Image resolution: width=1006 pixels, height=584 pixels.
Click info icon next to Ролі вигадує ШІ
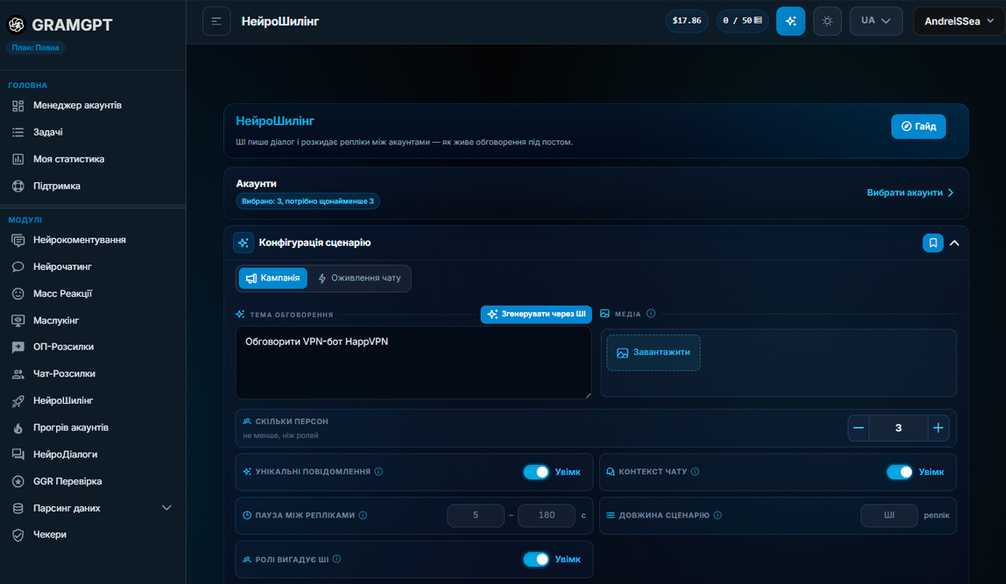point(337,559)
